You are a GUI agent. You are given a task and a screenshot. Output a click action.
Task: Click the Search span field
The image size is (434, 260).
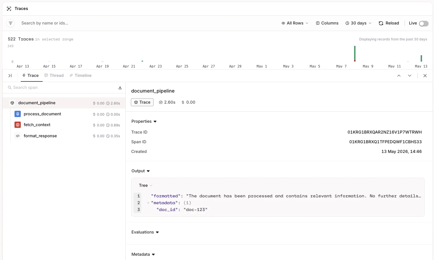pyautogui.click(x=61, y=87)
